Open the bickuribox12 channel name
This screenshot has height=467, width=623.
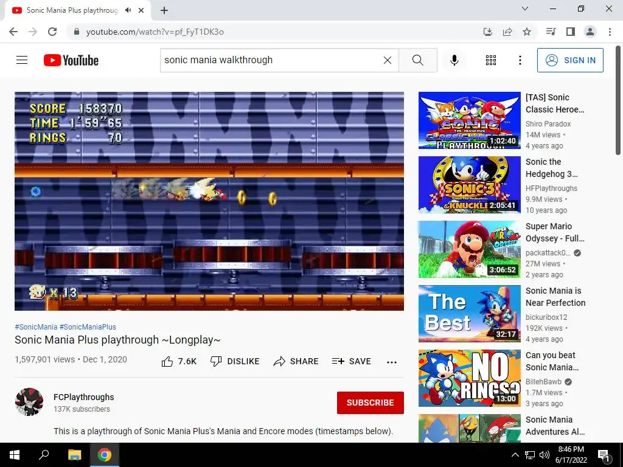tap(546, 317)
